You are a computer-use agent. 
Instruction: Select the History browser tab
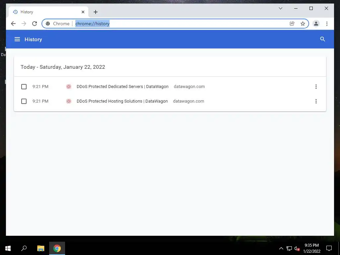click(x=48, y=12)
